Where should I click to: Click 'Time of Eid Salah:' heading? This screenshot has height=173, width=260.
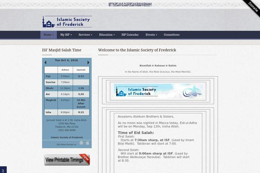tap(136, 133)
